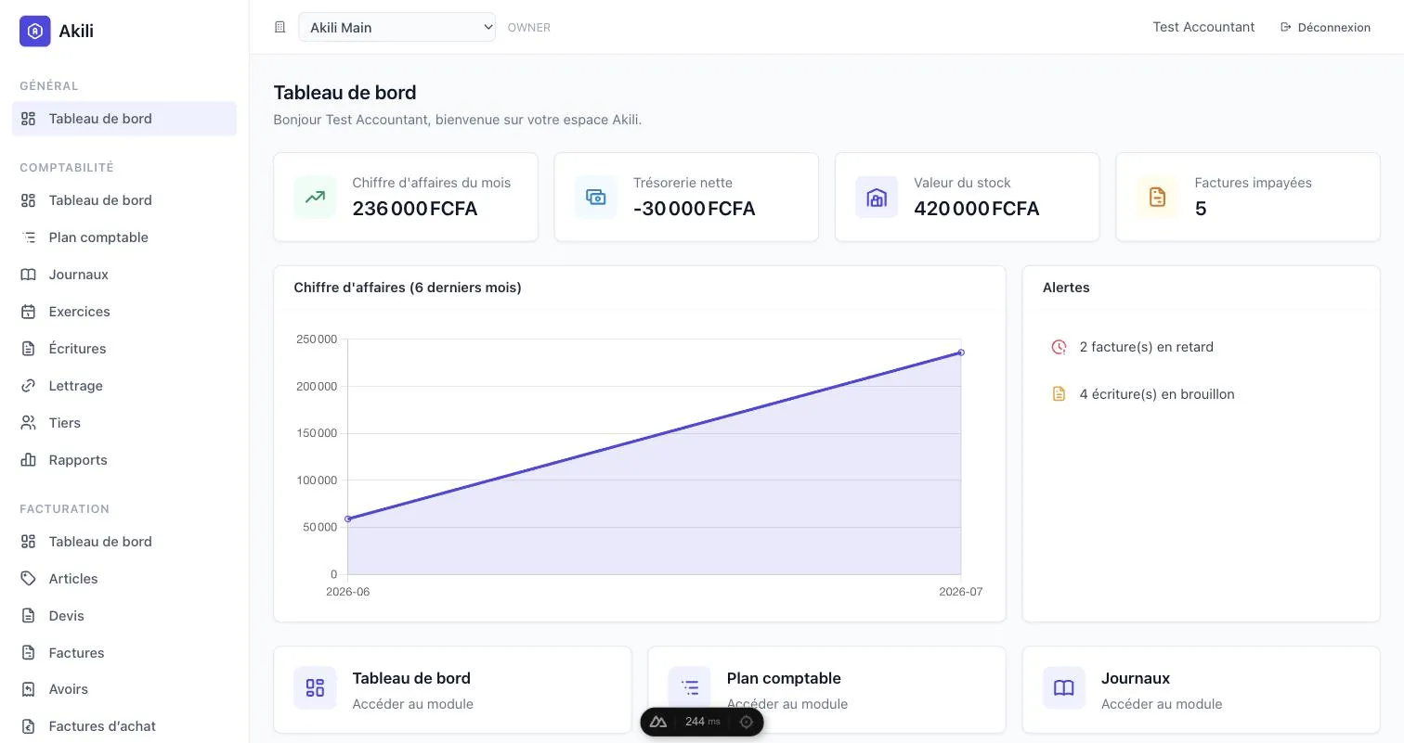Click the late invoice clock alert icon
Image resolution: width=1404 pixels, height=743 pixels.
coord(1059,347)
